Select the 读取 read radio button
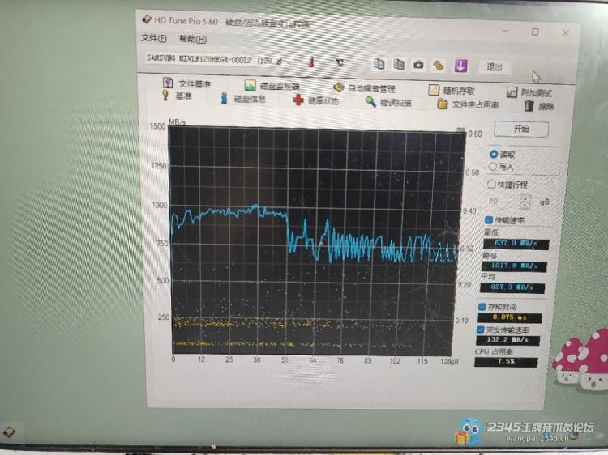 (x=494, y=154)
